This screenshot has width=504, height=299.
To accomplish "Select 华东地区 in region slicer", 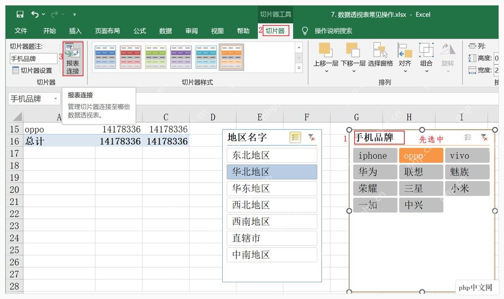I will tap(272, 188).
